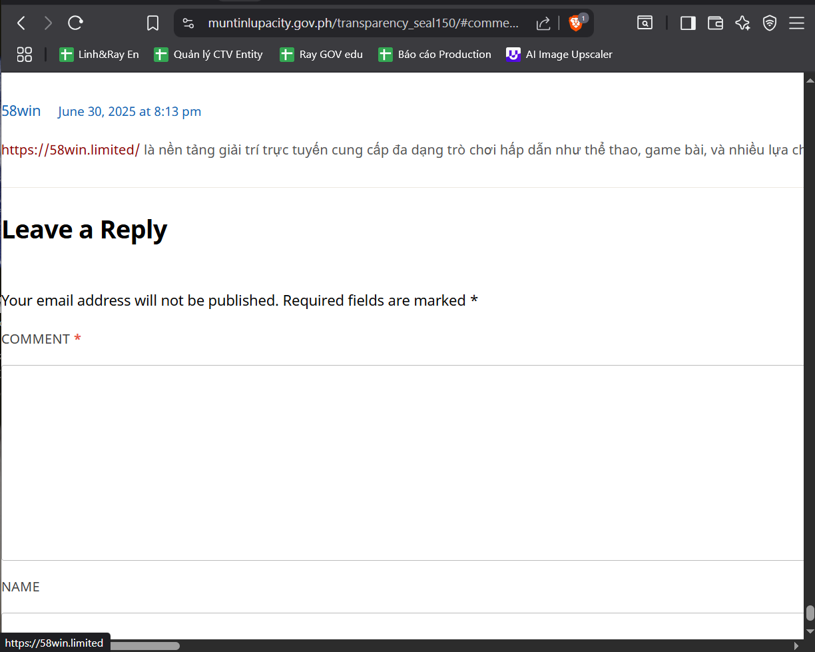Click the horizontal scrollbar thumb
The height and width of the screenshot is (652, 815).
click(144, 645)
